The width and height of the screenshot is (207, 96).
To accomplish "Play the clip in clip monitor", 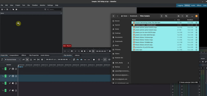I will pyautogui.click(x=85, y=51).
